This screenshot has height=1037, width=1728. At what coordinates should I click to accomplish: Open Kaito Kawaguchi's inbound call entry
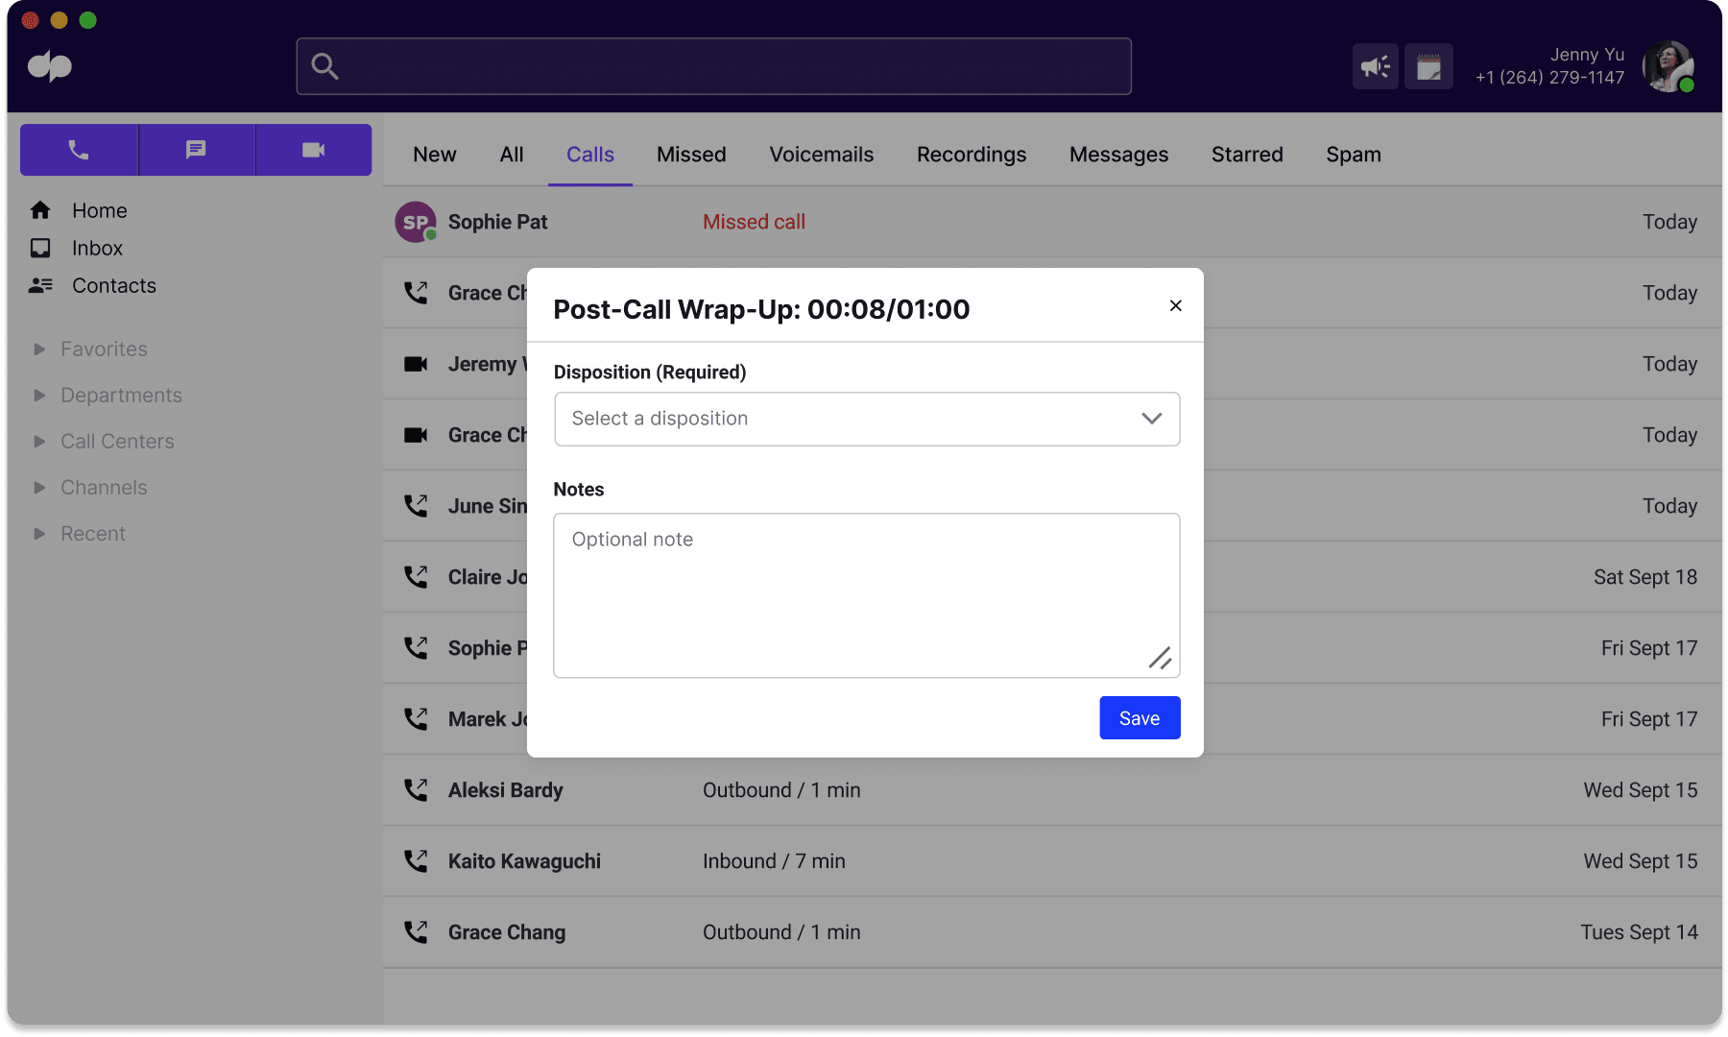[x=1052, y=861]
